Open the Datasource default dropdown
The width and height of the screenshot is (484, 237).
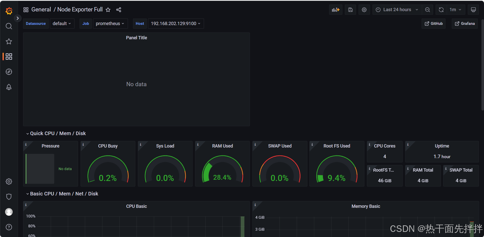point(62,24)
